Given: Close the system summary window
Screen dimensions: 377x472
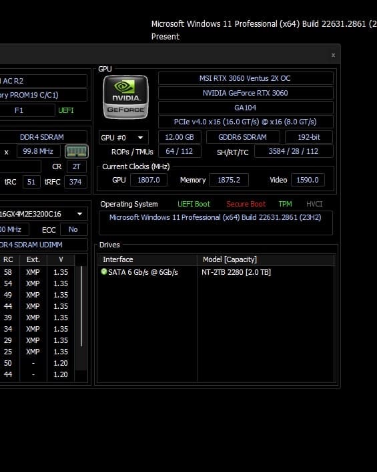Looking at the screenshot, I should (x=333, y=55).
